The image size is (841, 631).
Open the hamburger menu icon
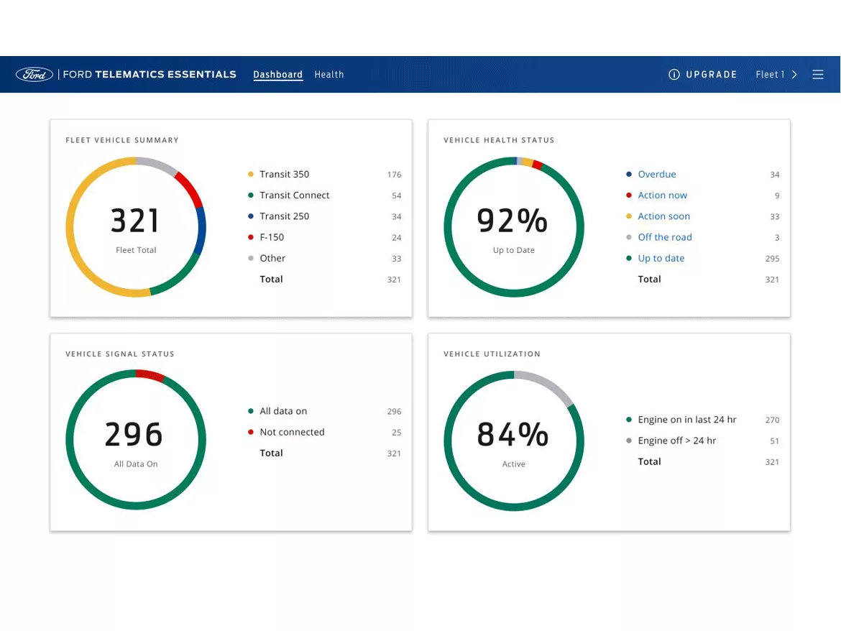(817, 75)
